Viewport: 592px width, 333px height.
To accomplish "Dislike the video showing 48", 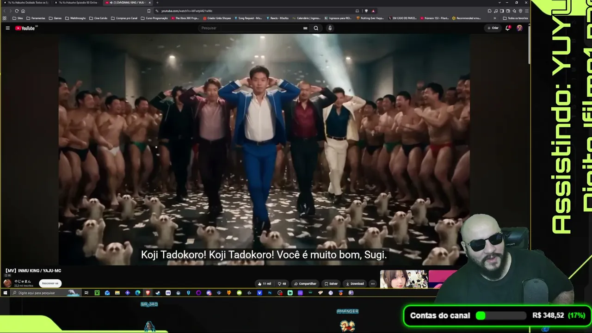I will point(282,284).
